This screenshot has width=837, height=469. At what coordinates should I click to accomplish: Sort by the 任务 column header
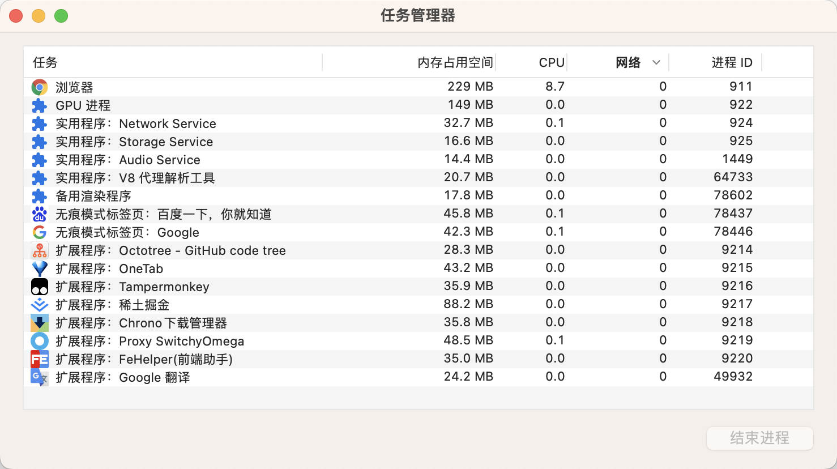173,62
